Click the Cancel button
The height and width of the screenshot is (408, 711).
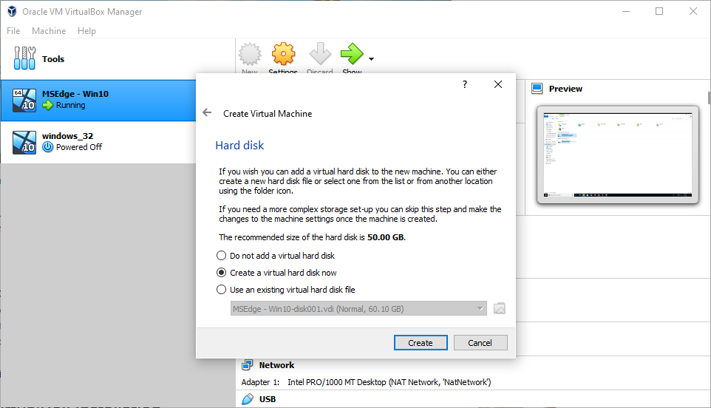click(x=480, y=343)
